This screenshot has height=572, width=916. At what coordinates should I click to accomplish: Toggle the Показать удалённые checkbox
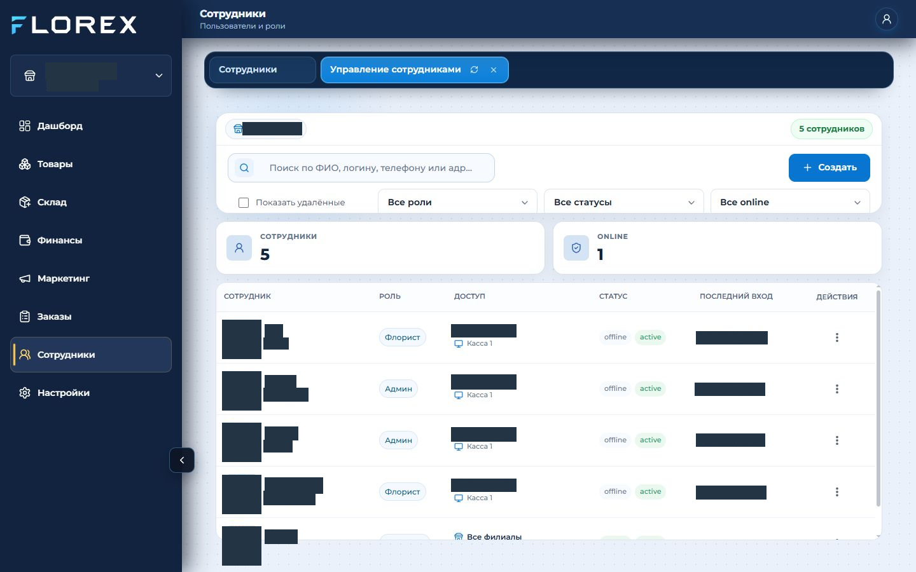pyautogui.click(x=244, y=203)
